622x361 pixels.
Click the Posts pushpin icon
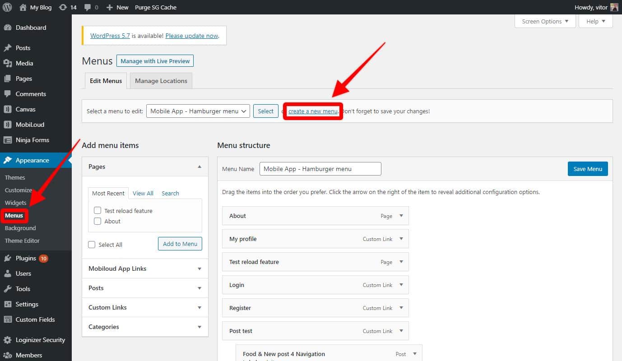tap(8, 48)
